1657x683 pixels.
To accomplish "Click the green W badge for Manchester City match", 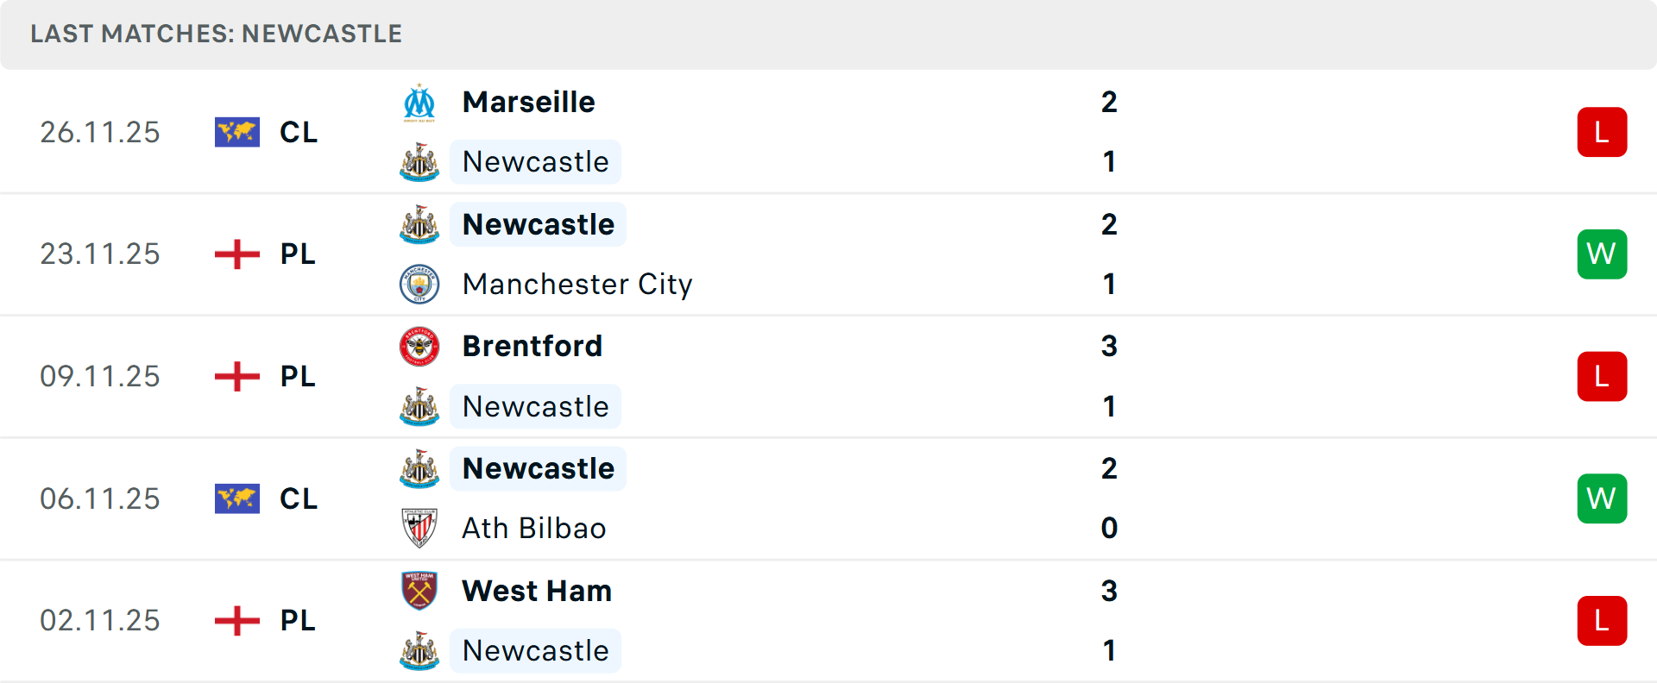I will click(x=1603, y=254).
